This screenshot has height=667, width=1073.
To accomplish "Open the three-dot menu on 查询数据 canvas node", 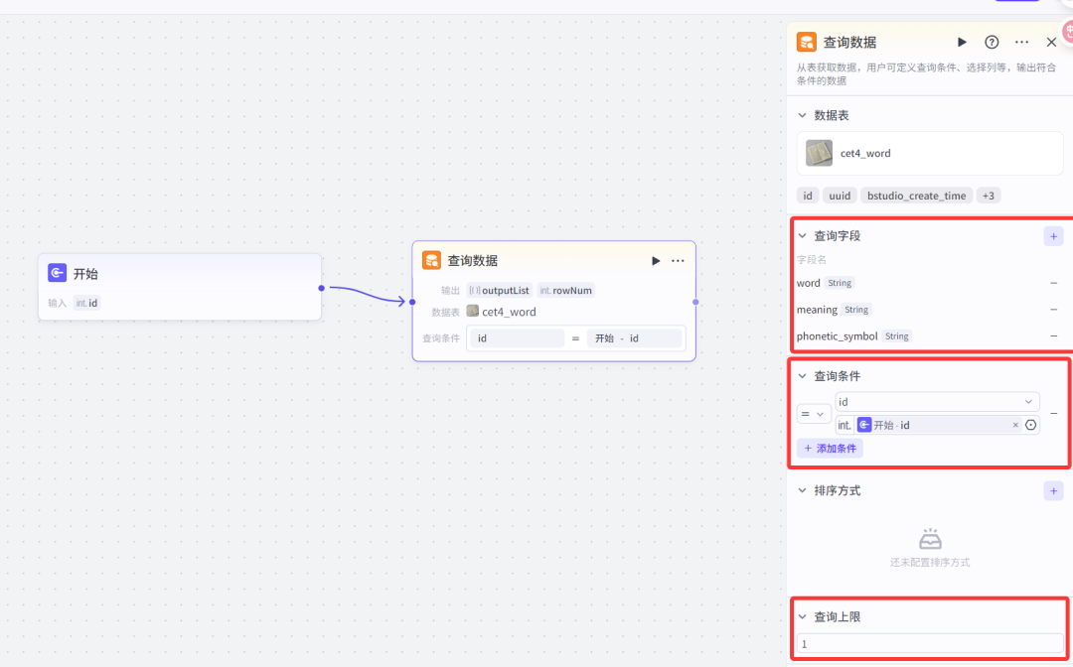I will [678, 261].
